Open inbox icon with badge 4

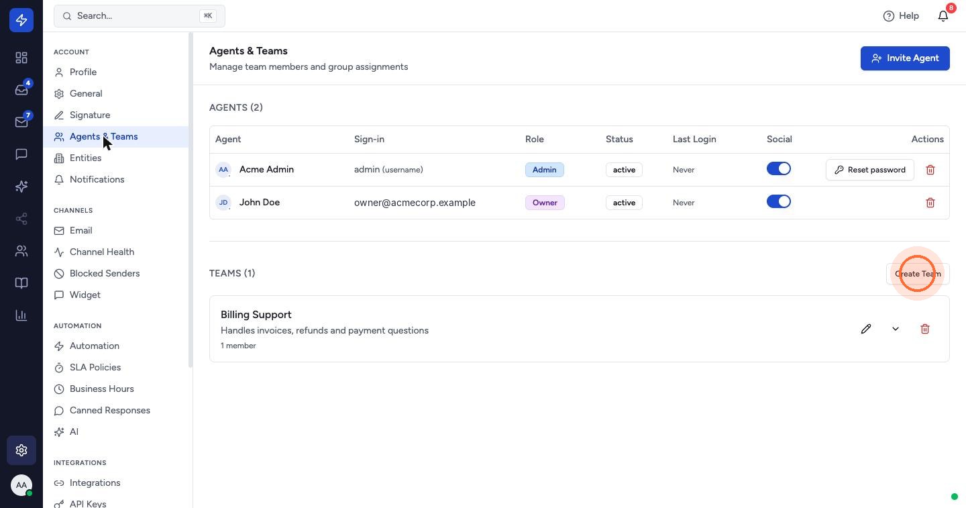tap(21, 90)
